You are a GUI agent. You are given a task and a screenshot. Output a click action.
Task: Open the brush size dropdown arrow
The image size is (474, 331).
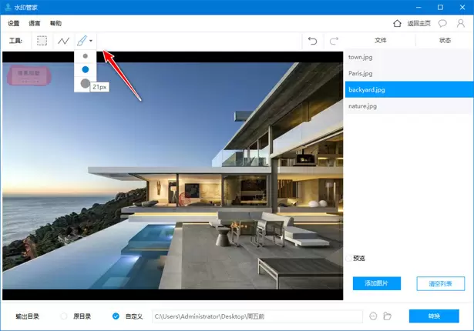click(x=91, y=41)
